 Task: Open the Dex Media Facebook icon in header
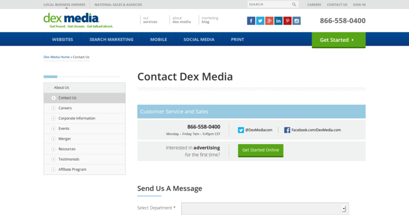[x=251, y=21]
